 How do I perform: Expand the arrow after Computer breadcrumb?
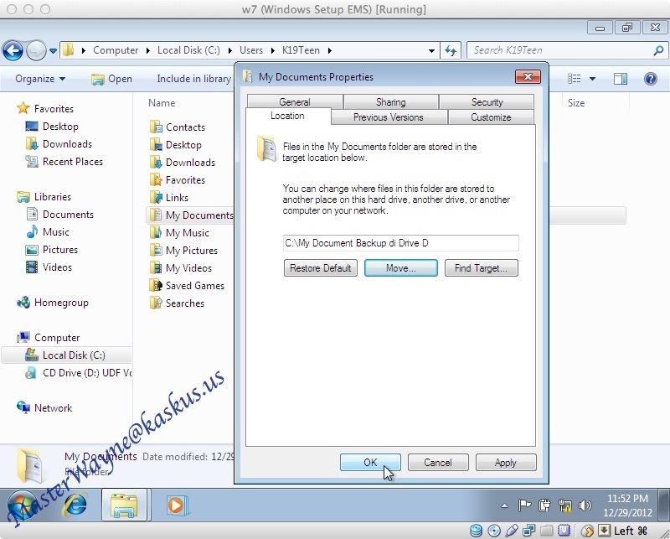pos(148,51)
